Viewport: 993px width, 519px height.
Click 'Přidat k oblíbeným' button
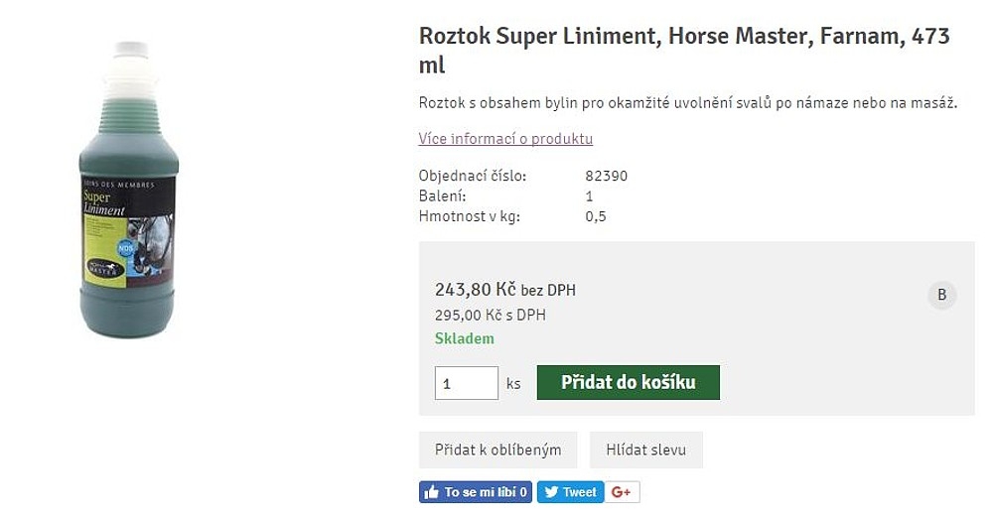pos(497,450)
